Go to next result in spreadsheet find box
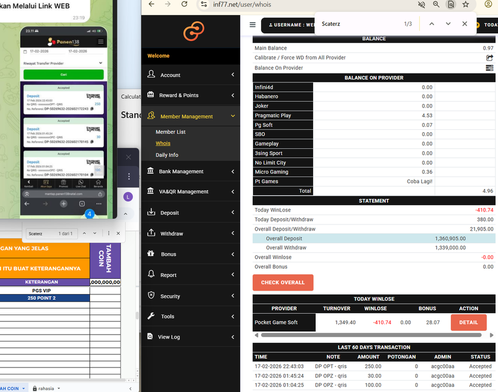Screen dimensions: 498x392 click(95, 233)
